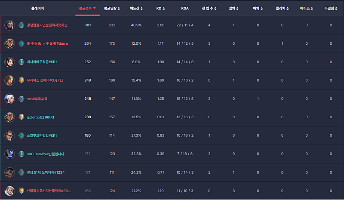The image size is (344, 200).
Task: Click the rank badge next to jspkmxx621#KR1
Action: tap(21, 117)
